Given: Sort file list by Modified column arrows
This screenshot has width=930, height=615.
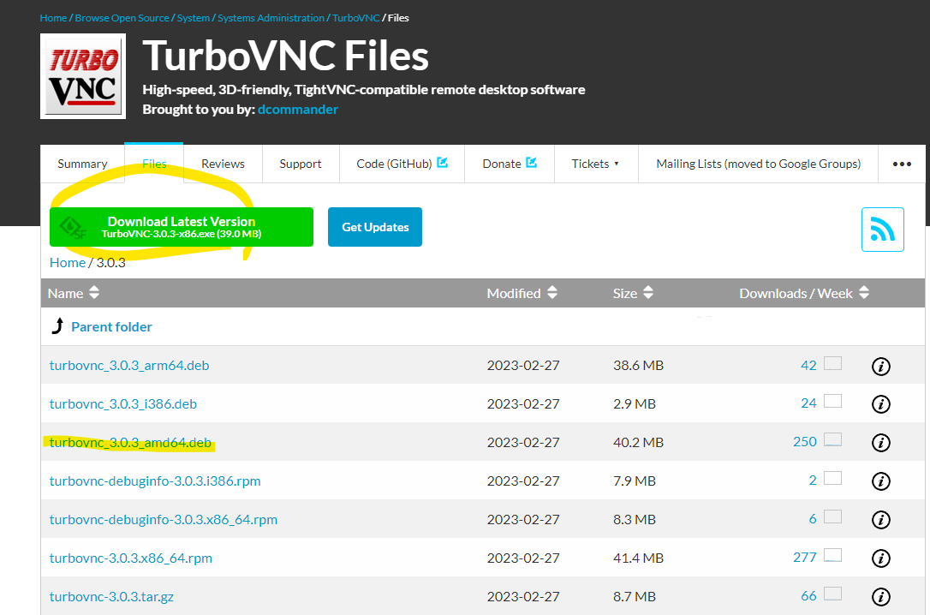Looking at the screenshot, I should coord(552,292).
